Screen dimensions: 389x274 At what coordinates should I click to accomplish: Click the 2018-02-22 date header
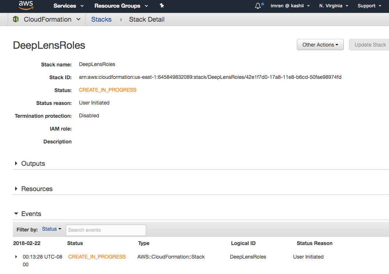click(x=27, y=243)
